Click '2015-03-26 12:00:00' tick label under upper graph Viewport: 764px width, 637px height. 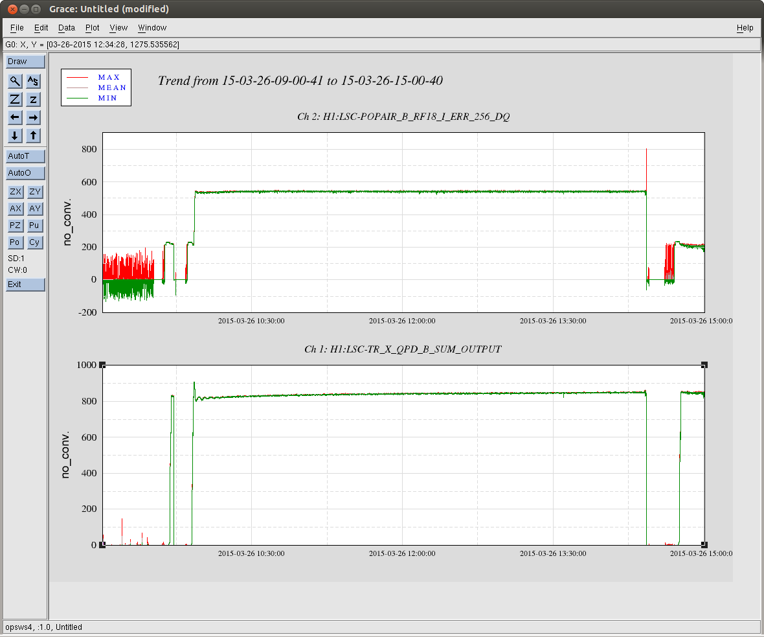click(402, 321)
